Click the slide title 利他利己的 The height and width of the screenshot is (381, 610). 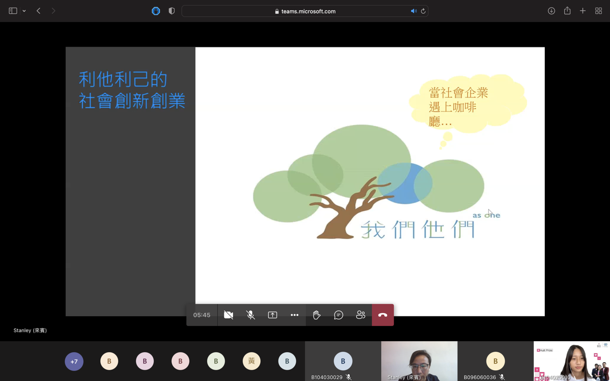(123, 79)
